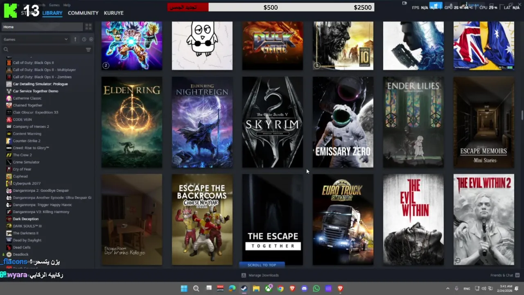Click Xbox icon in taskbar
524x295 pixels.
pos(268,288)
